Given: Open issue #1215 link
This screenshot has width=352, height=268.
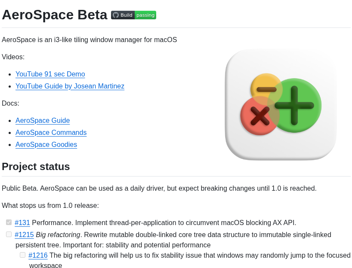Looking at the screenshot, I should [x=24, y=234].
